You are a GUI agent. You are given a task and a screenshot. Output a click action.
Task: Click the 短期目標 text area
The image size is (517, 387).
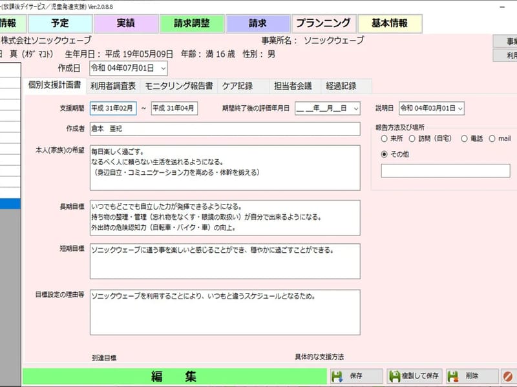(225, 261)
